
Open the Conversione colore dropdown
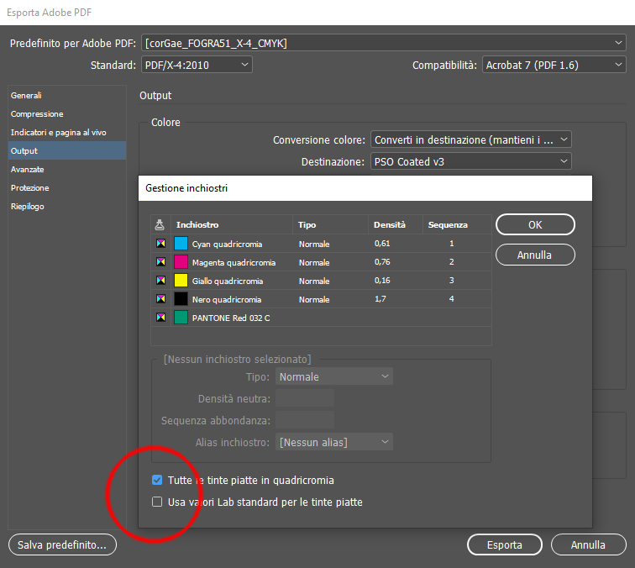471,139
